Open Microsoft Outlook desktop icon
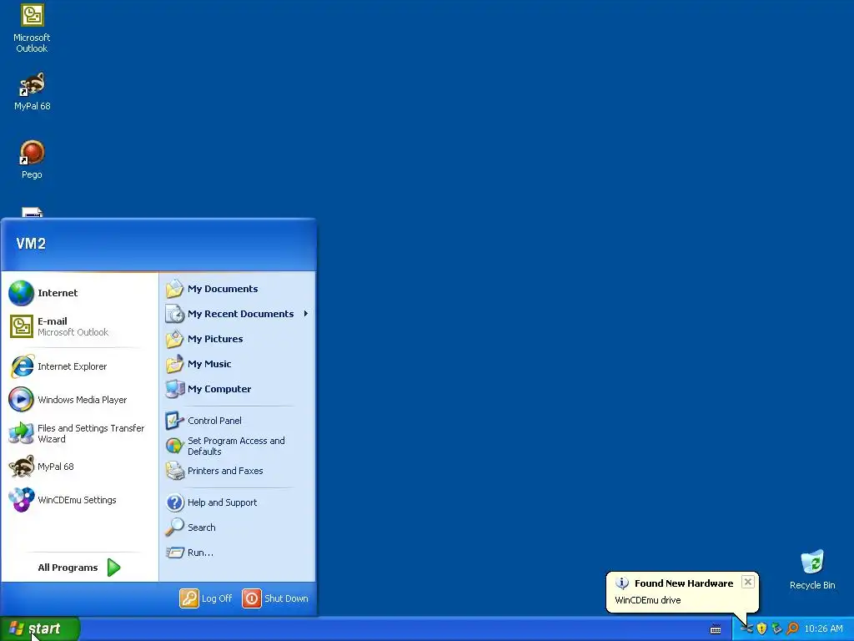The width and height of the screenshot is (854, 641). click(x=32, y=28)
